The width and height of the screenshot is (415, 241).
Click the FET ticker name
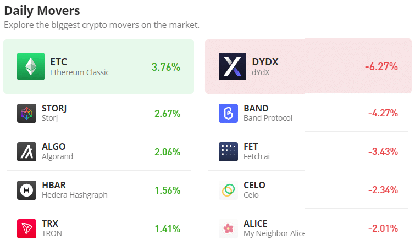(x=251, y=147)
